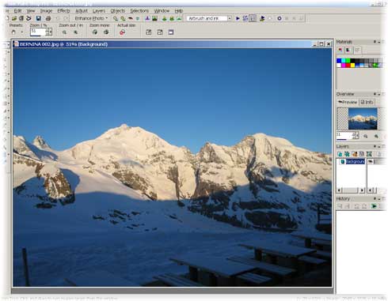This screenshot has width=388, height=301.
Task: Click the Open file folder icon
Action: [x=14, y=18]
